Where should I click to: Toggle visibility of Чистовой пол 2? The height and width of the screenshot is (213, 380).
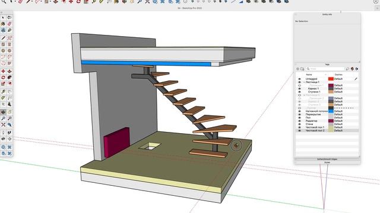click(x=299, y=131)
